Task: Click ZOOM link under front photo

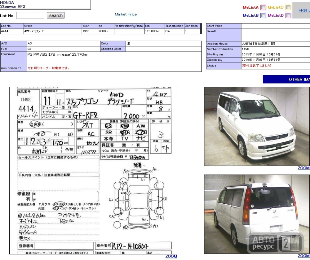Action: 304,168
